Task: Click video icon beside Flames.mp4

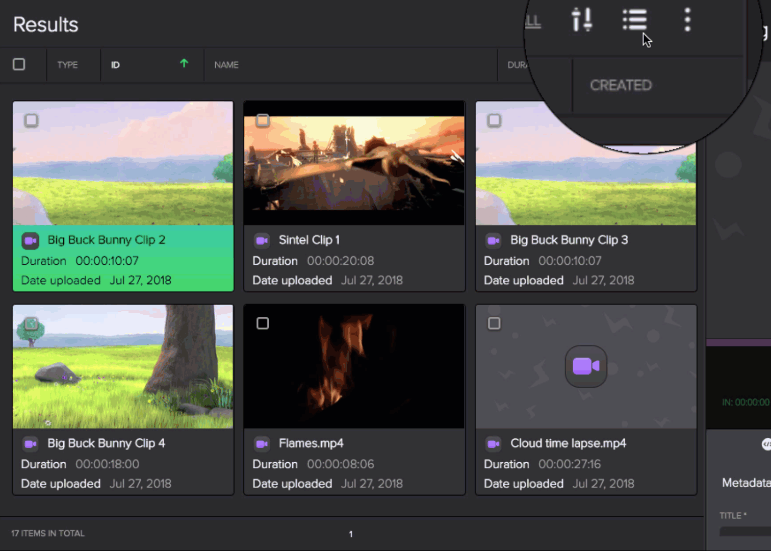Action: point(262,444)
